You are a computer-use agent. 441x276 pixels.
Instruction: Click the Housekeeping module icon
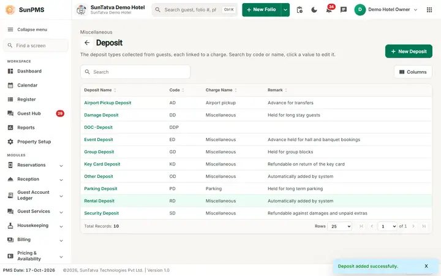coord(10,226)
